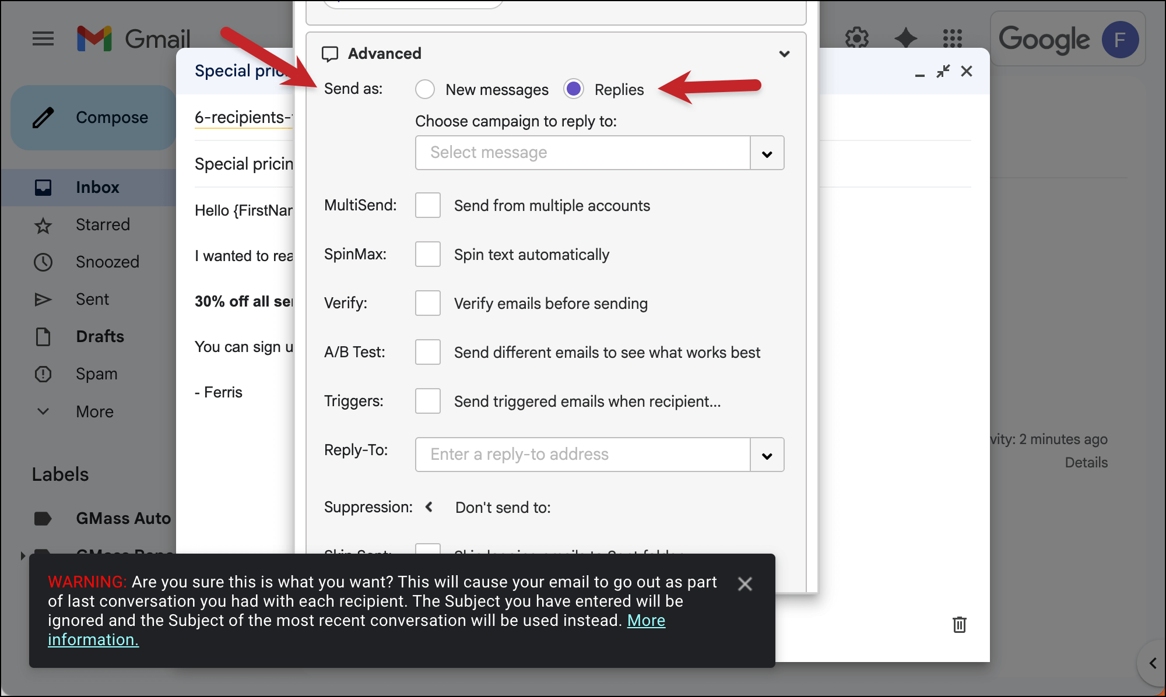Open the Select message campaign dropdown
1166x697 pixels.
(x=766, y=153)
